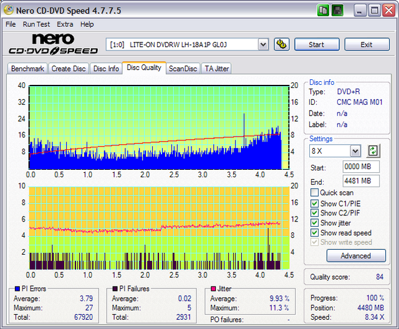Click the Speed value 8.34 X

375,317
